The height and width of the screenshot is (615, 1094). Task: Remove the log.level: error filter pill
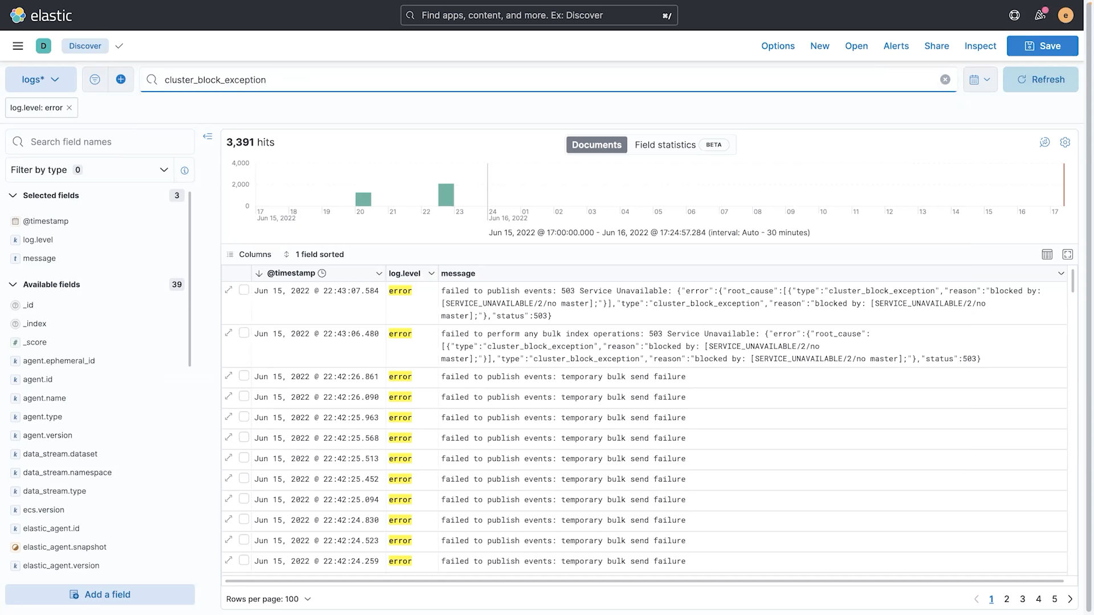pos(69,107)
